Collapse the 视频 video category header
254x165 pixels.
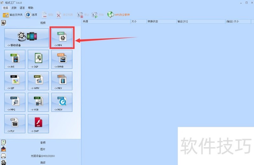click(x=41, y=23)
